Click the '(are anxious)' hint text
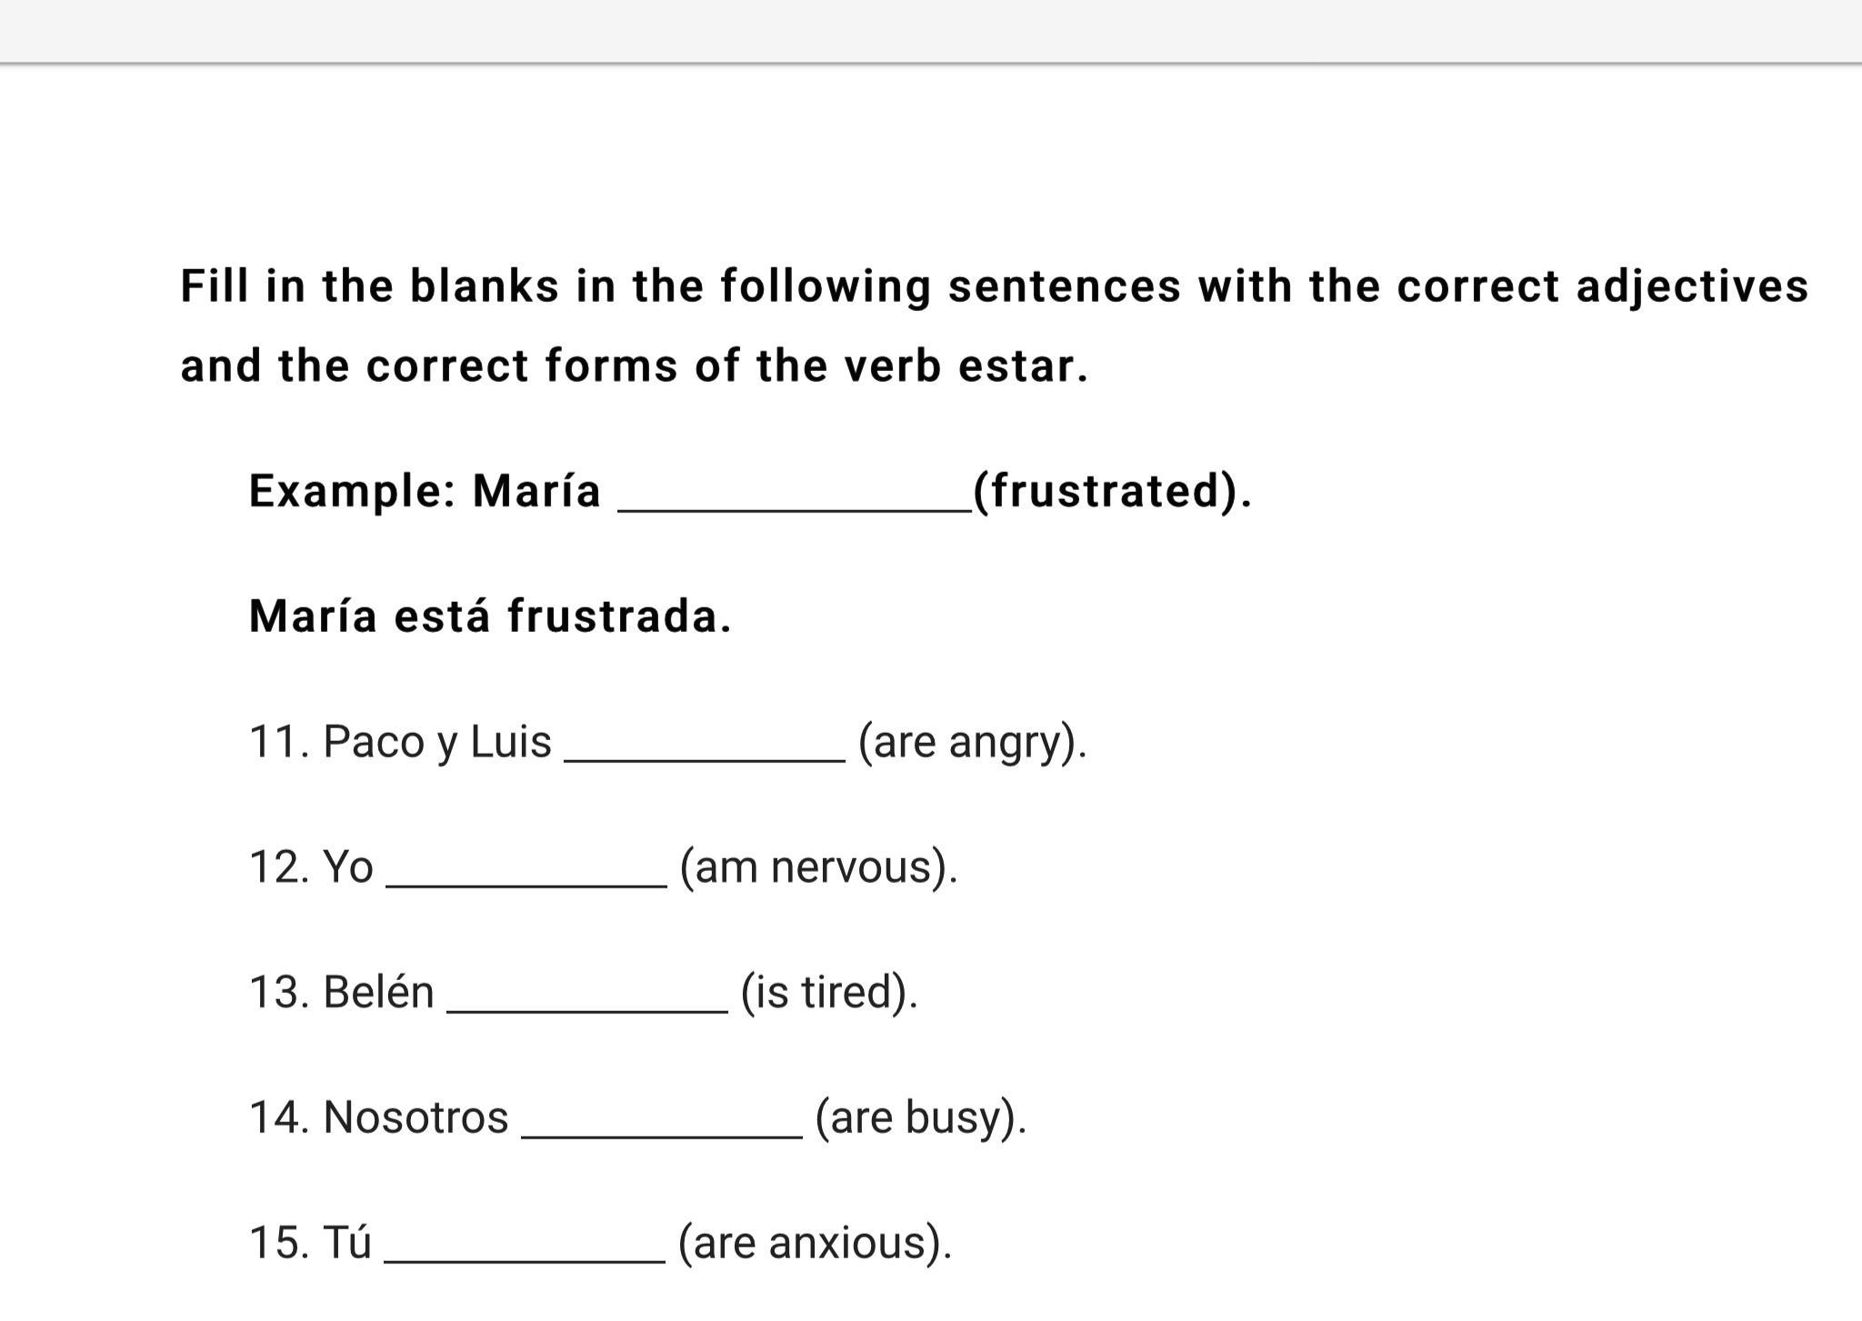 tap(815, 1242)
